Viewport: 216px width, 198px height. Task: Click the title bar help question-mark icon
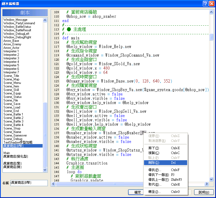coord(205,4)
